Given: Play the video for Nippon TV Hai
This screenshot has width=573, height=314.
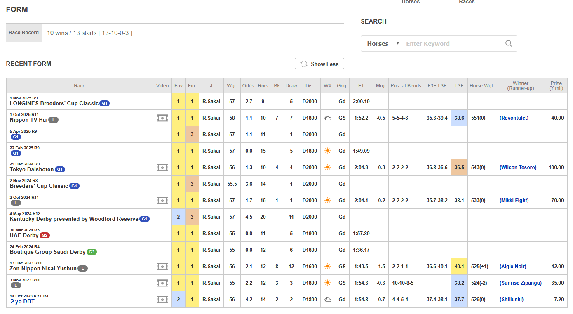Looking at the screenshot, I should [x=162, y=118].
